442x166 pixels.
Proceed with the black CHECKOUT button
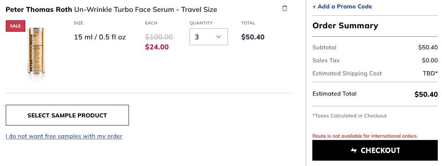click(x=375, y=150)
